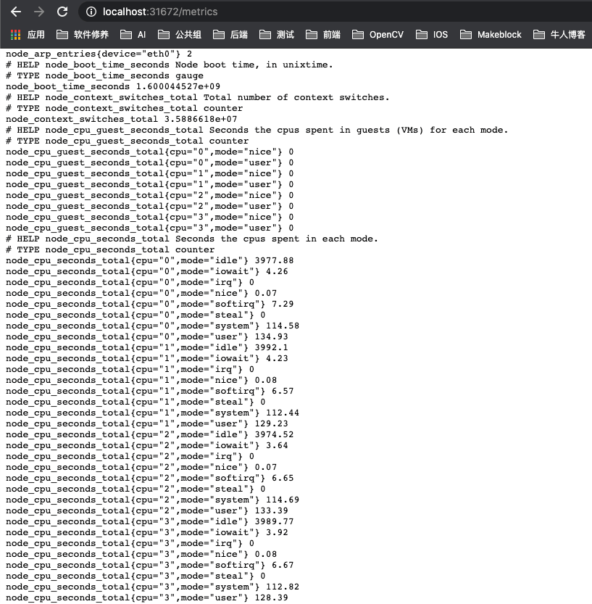Click cpu="1" mode="nice" 0.08 seconds row
592x604 pixels.
[141, 380]
